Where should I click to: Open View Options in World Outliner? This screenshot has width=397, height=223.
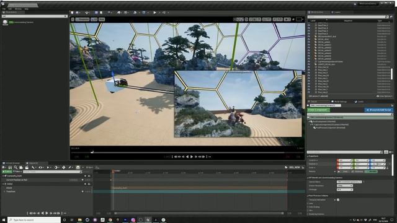[x=385, y=97]
